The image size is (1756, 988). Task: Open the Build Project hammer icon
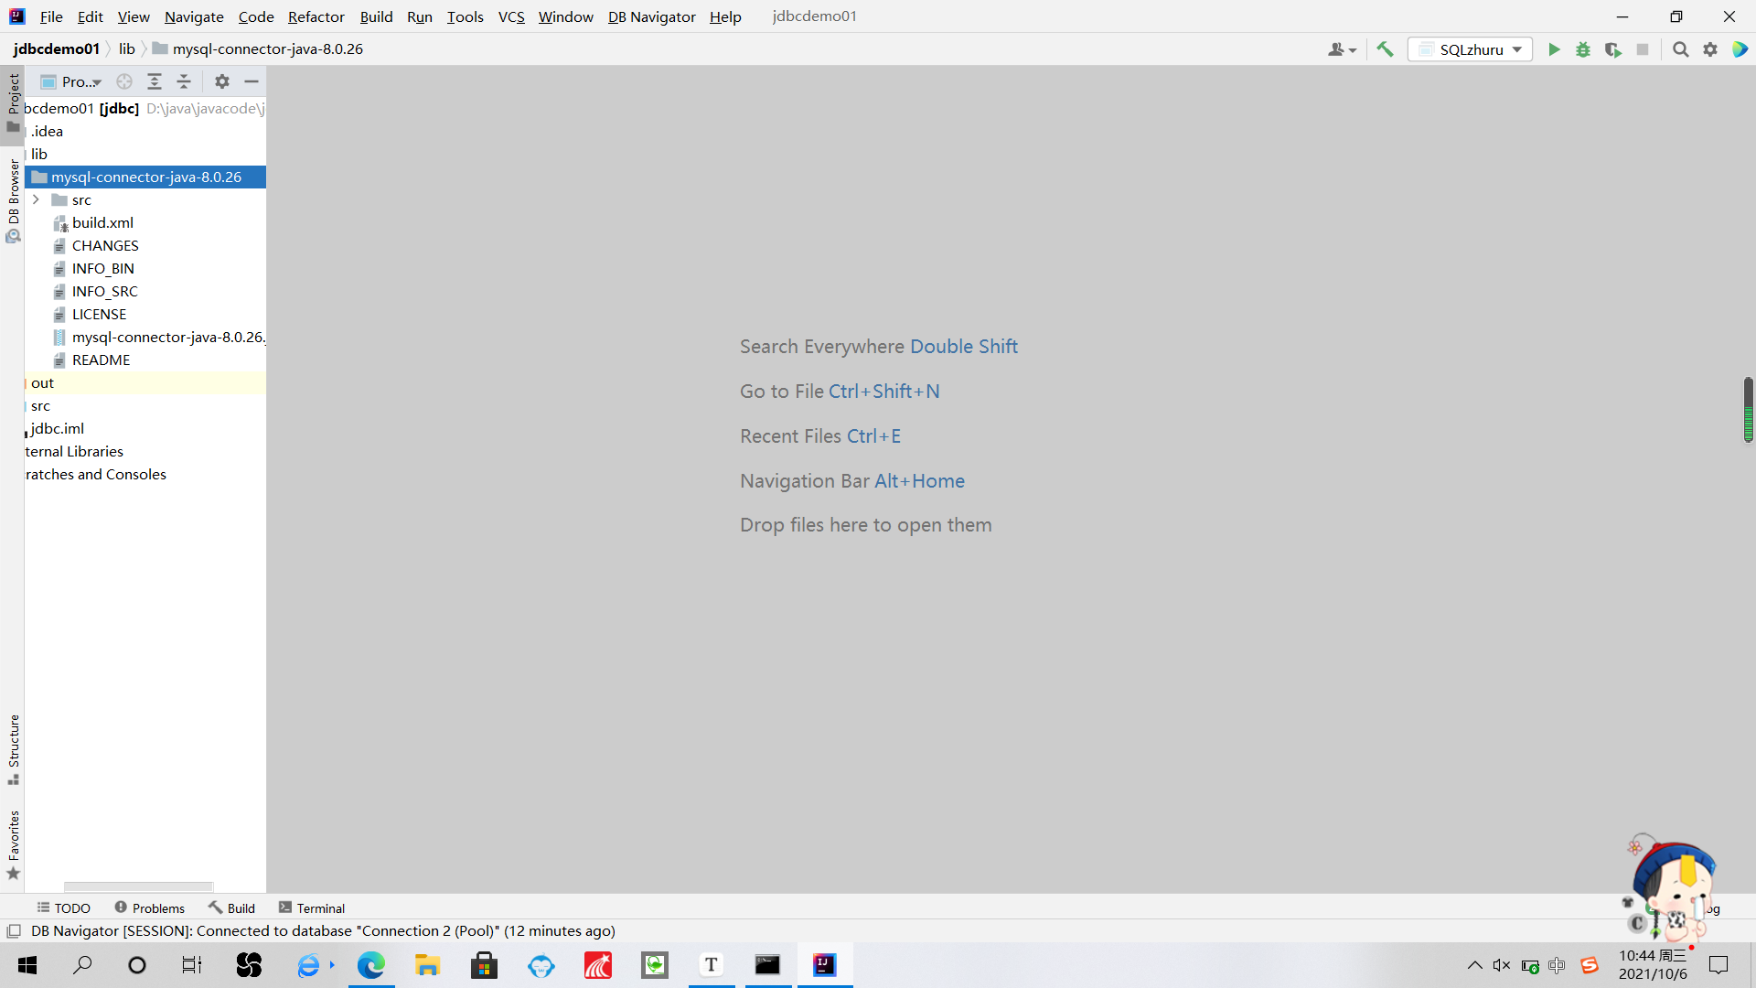click(x=1385, y=49)
